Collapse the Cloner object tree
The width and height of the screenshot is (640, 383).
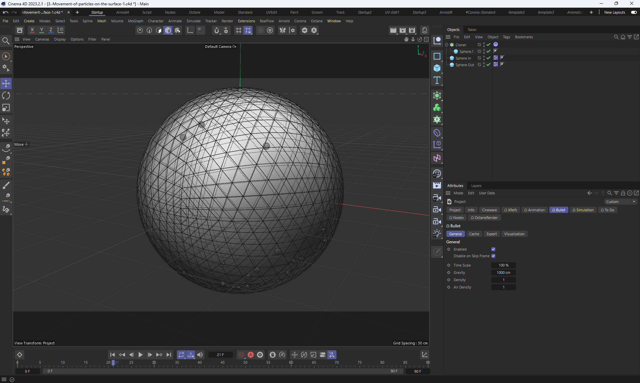click(447, 45)
